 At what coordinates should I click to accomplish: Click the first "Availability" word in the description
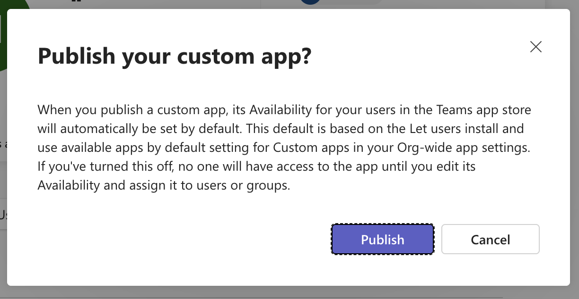tap(281, 110)
